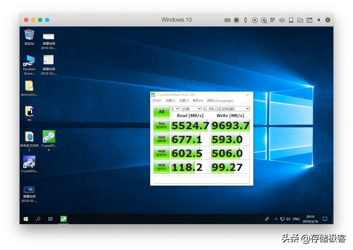The image size is (353, 250).
Task: Open the drive dropdown showing C: 5%
Action: (x=226, y=109)
